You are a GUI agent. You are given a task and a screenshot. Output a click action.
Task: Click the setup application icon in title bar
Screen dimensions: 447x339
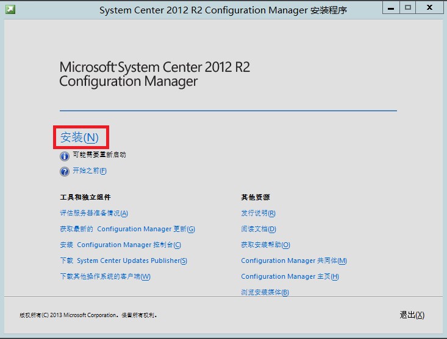pyautogui.click(x=10, y=9)
